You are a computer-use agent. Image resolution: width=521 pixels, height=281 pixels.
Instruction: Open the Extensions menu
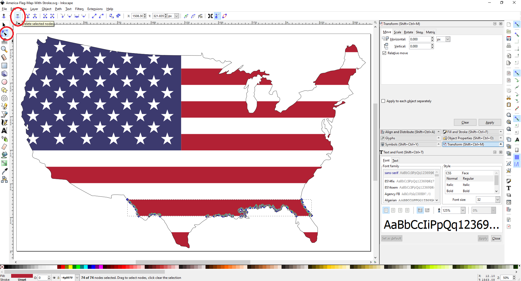pyautogui.click(x=95, y=9)
